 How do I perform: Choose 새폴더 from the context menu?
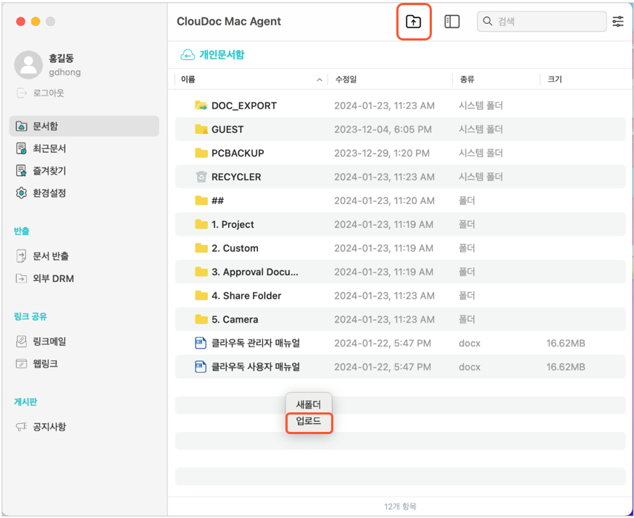click(x=309, y=404)
